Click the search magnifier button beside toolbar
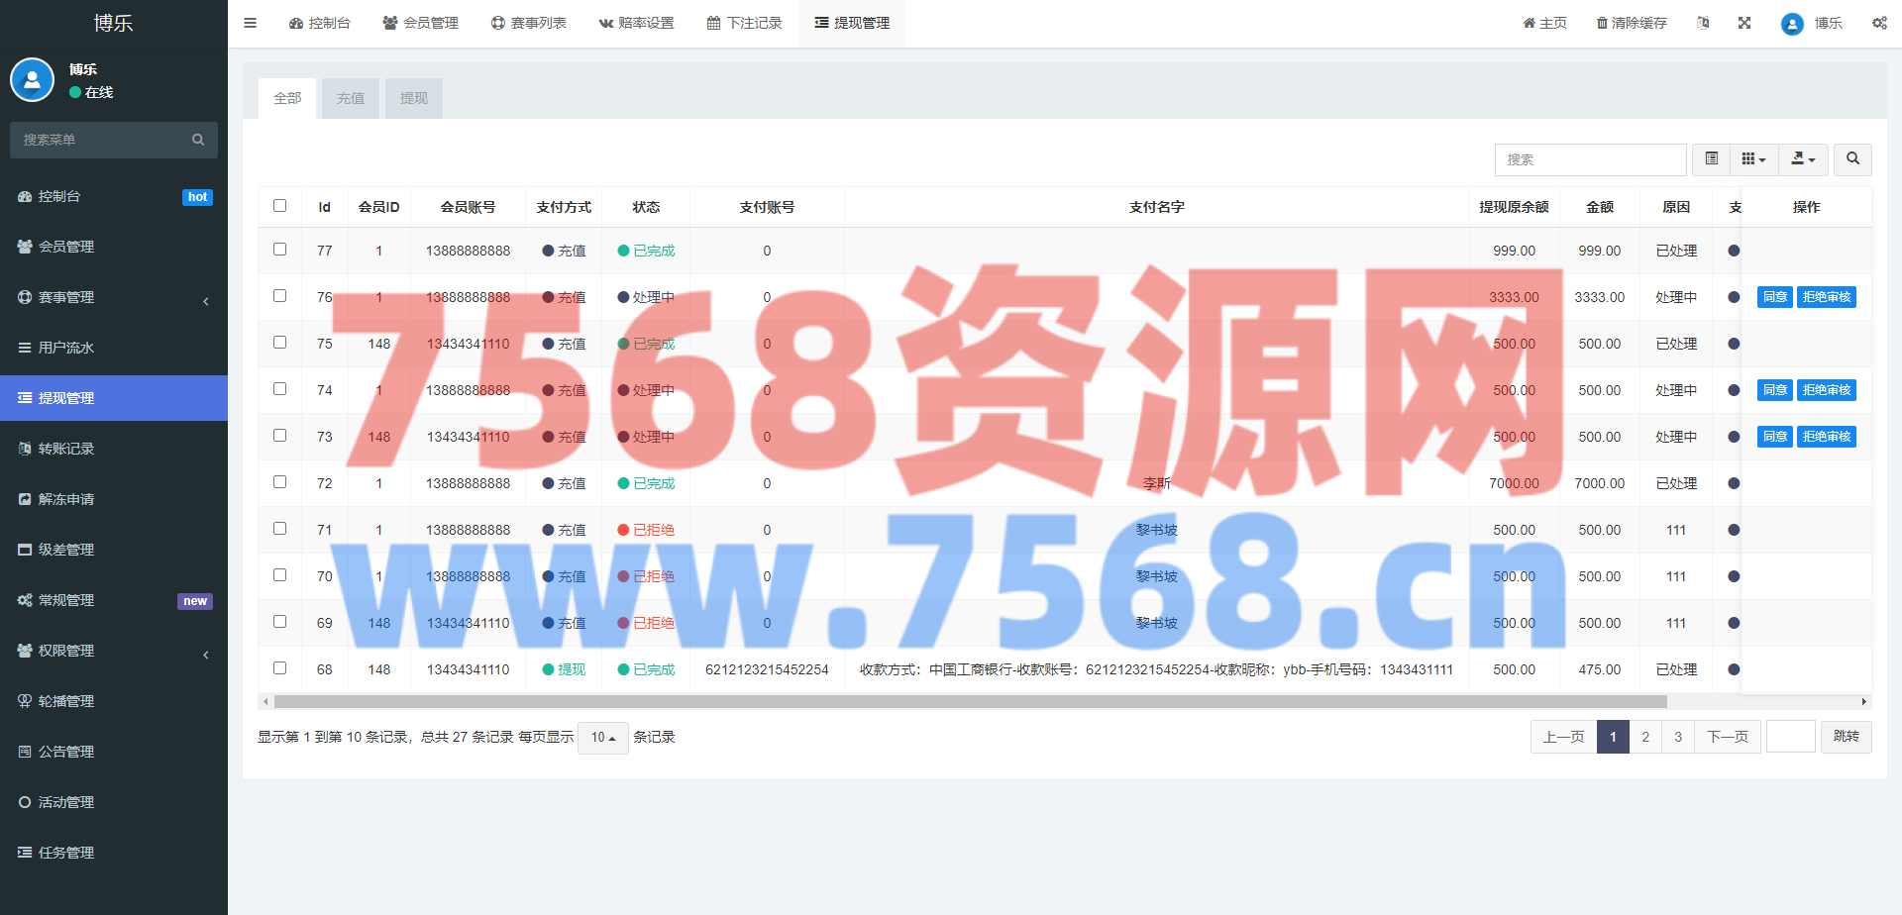 [x=1852, y=159]
